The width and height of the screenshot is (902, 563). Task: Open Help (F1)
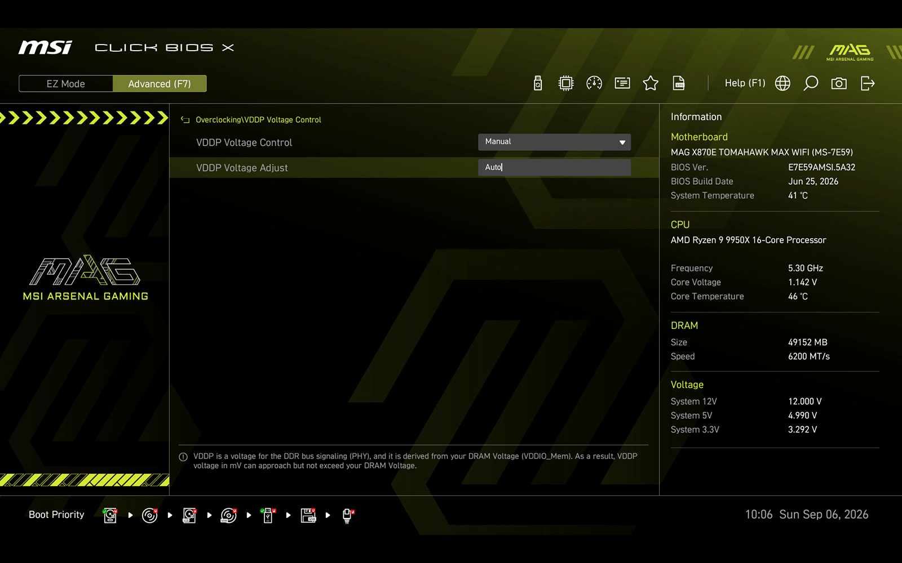(745, 83)
